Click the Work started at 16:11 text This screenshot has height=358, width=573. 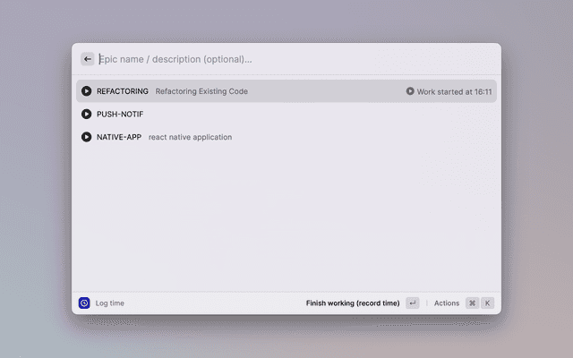point(454,91)
